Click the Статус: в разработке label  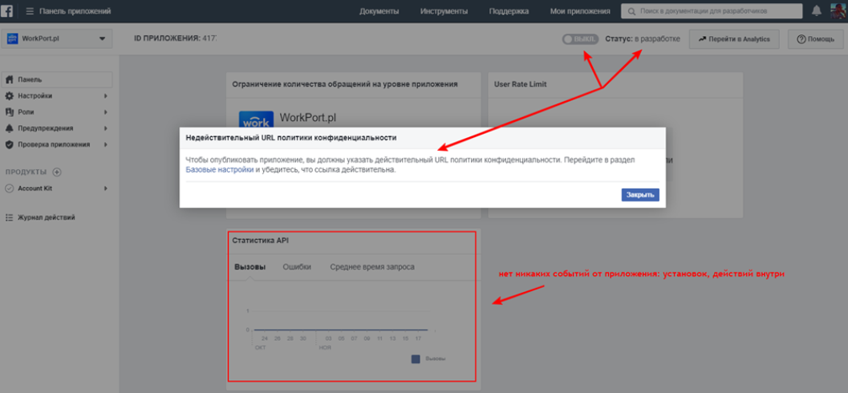643,39
